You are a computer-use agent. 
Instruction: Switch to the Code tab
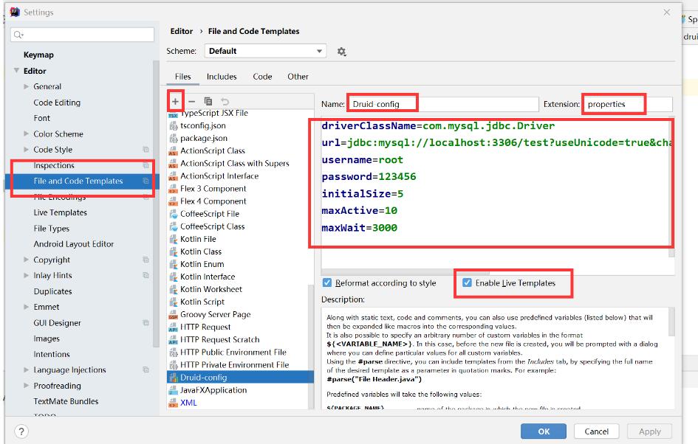pyautogui.click(x=262, y=77)
